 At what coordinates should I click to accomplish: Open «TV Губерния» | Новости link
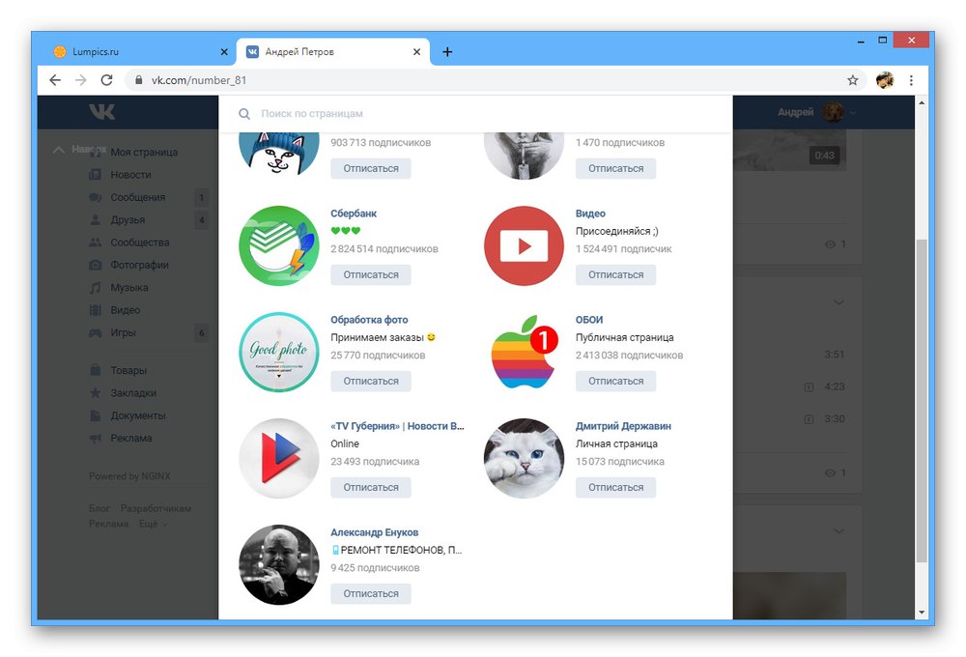click(397, 426)
